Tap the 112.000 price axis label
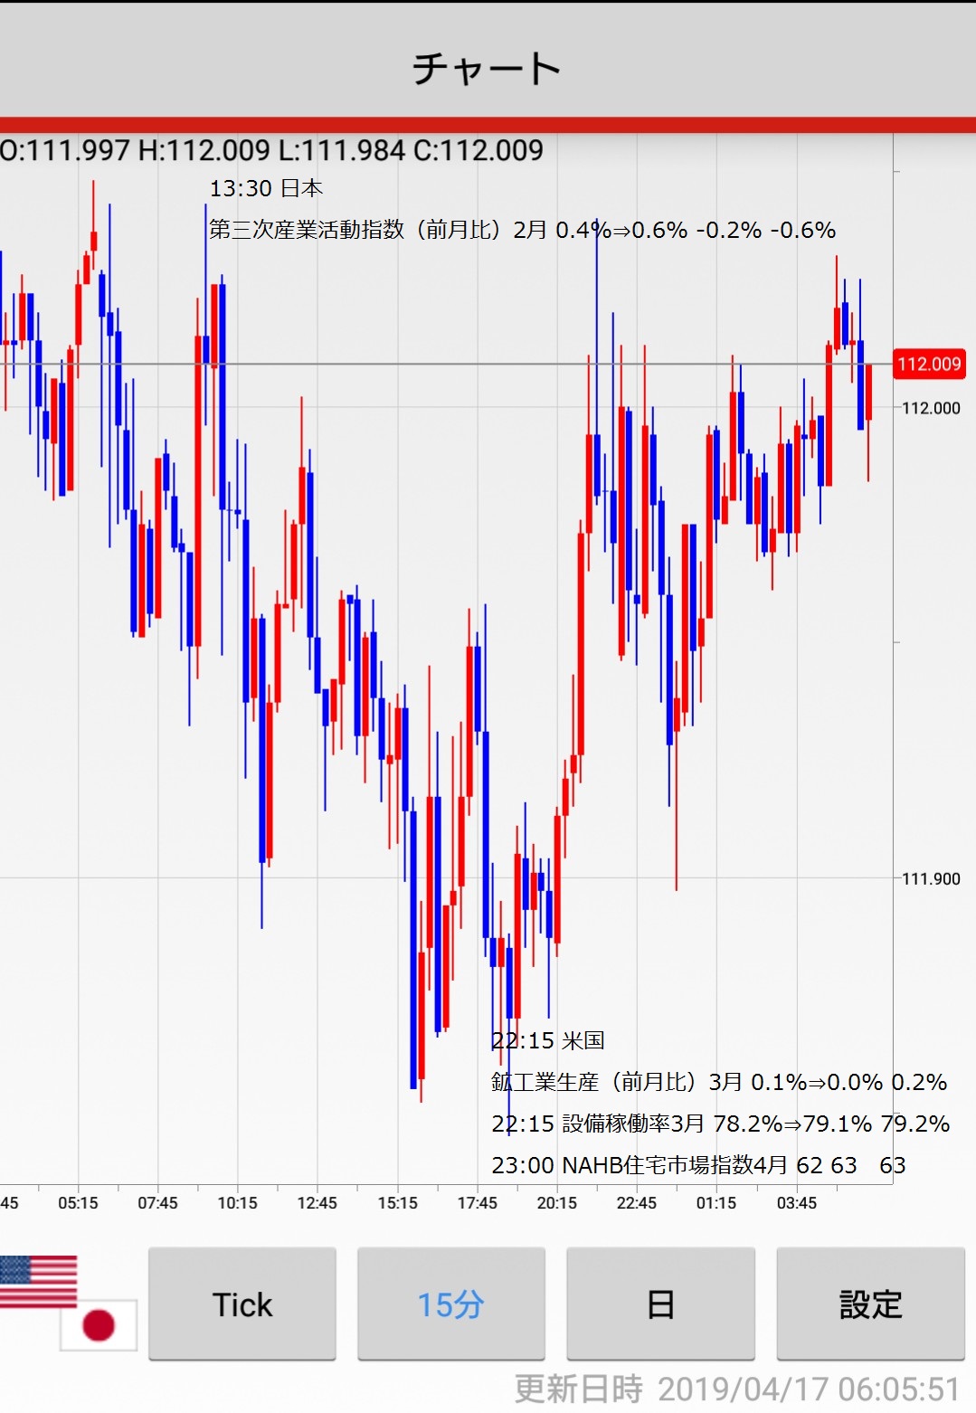Screen dimensions: 976x1413 931,408
